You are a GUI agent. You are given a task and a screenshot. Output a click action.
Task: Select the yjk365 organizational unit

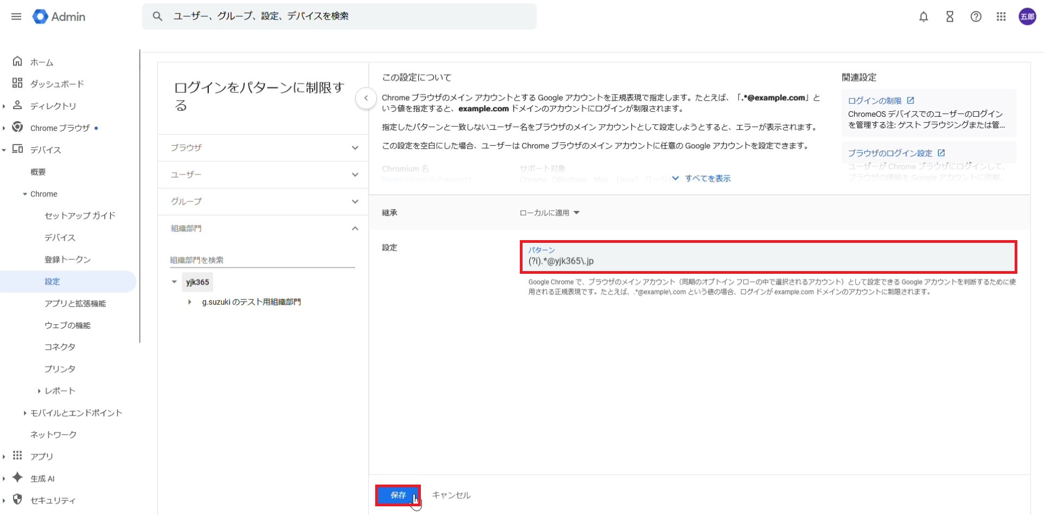[x=197, y=282]
